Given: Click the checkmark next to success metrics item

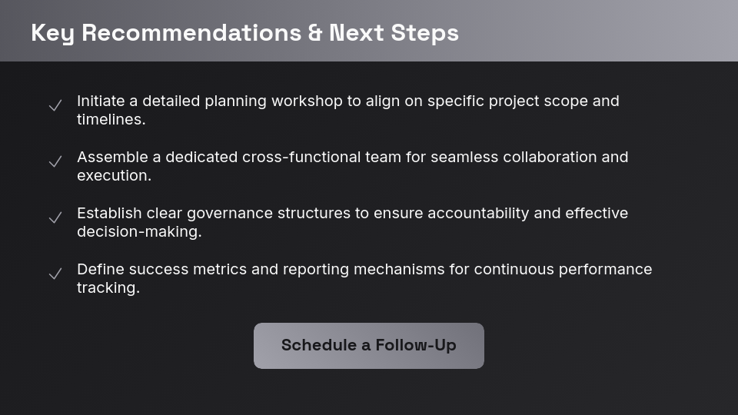Looking at the screenshot, I should pos(55,274).
